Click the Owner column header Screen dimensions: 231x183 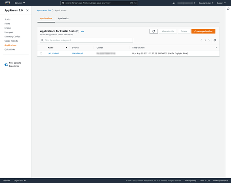click(x=100, y=48)
